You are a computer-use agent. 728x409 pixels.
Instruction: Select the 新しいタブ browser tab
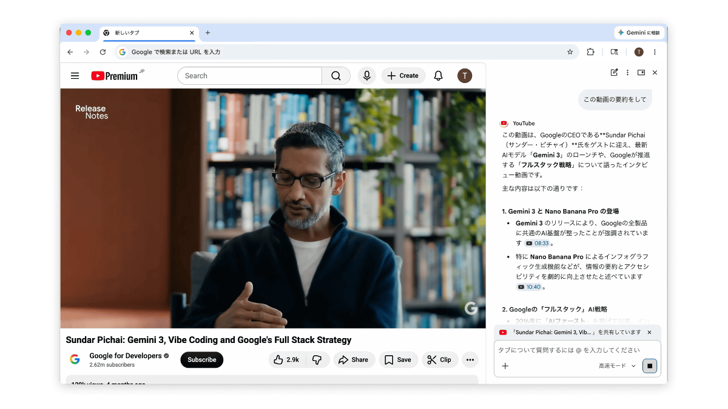tap(146, 33)
